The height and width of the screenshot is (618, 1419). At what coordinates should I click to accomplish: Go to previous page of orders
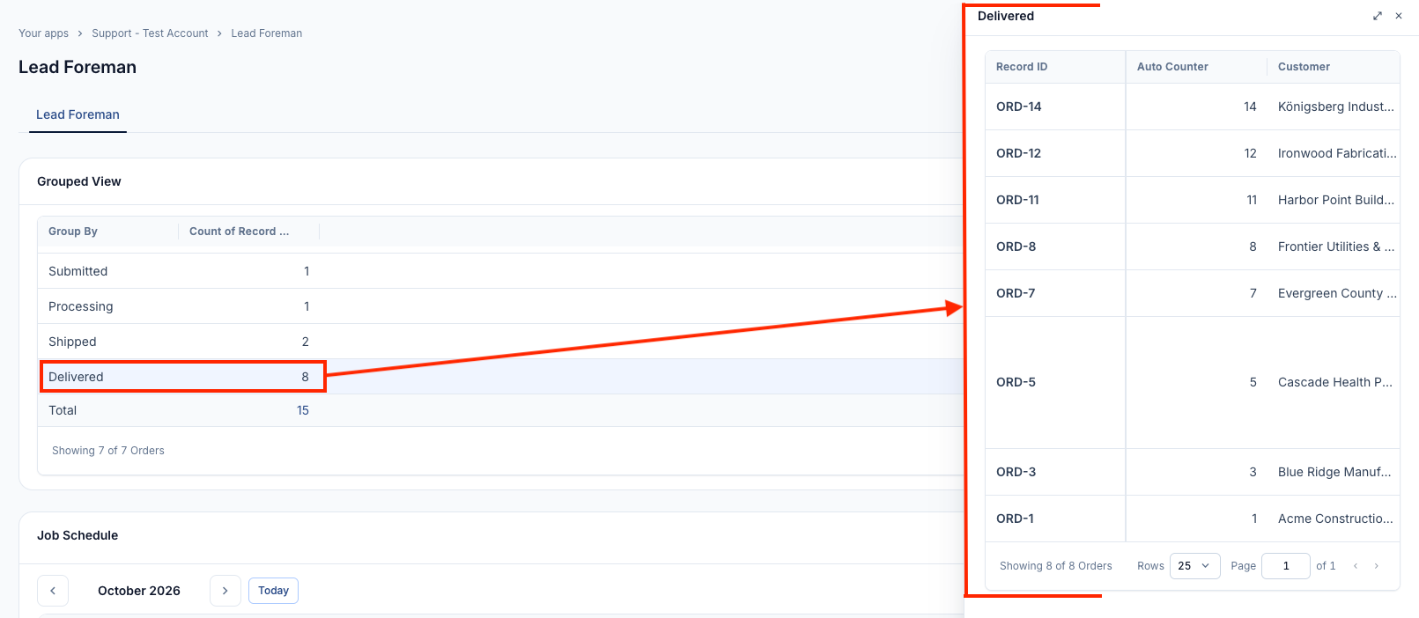[1356, 566]
